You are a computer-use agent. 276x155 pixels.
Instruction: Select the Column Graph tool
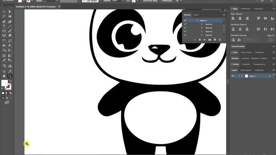(x=10, y=66)
